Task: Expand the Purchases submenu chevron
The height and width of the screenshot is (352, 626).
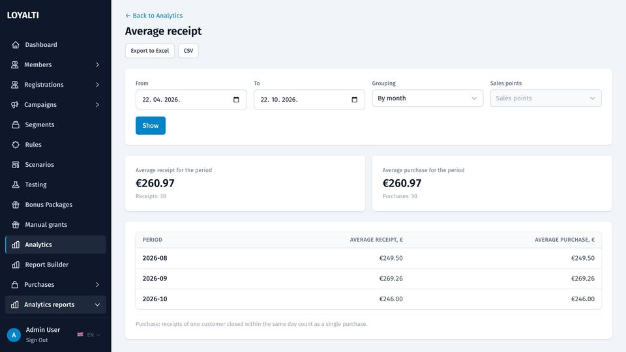Action: click(x=97, y=285)
